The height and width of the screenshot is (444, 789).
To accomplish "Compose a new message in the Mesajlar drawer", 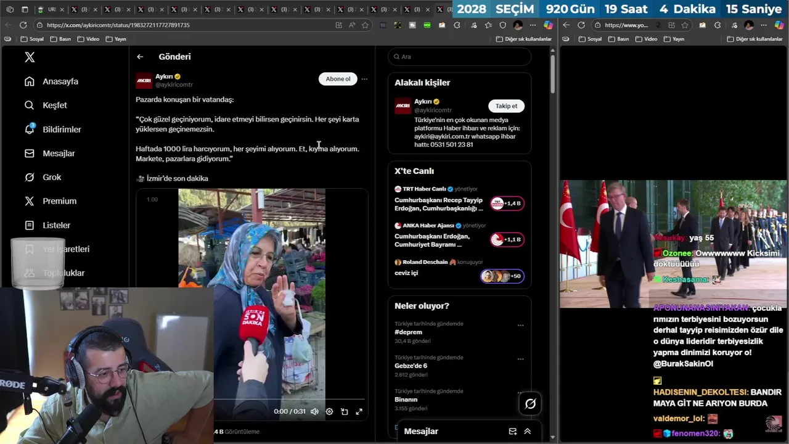I will (512, 432).
